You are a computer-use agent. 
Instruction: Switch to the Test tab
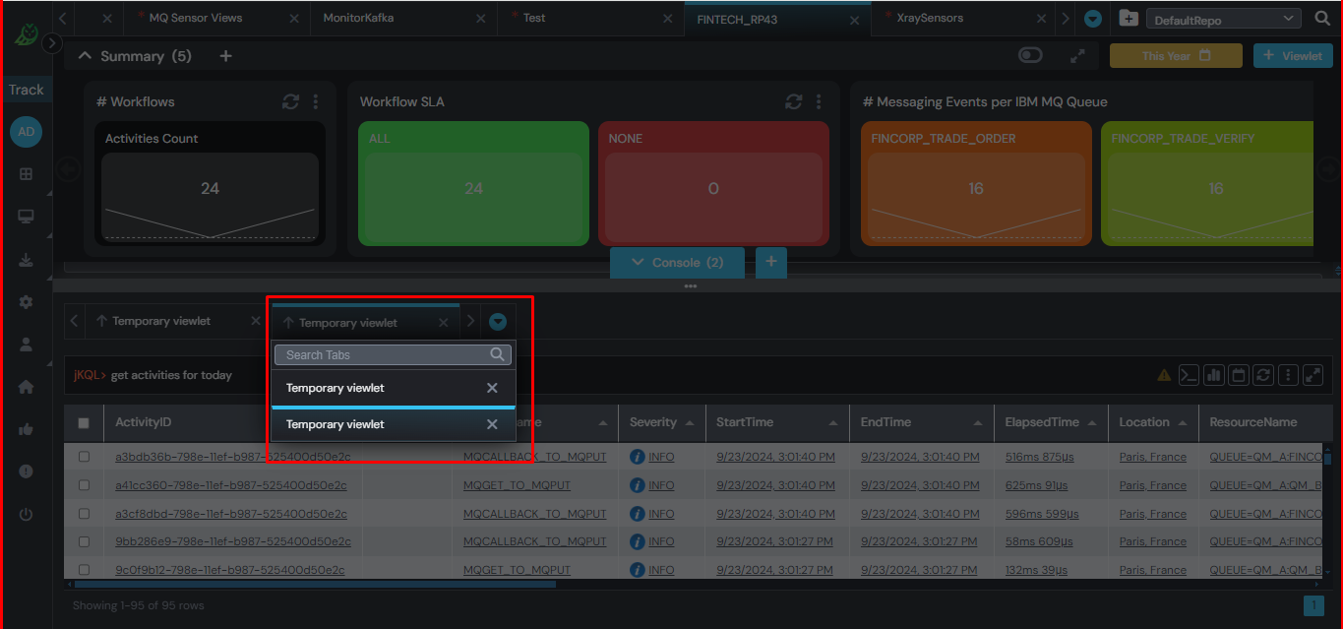pos(534,18)
